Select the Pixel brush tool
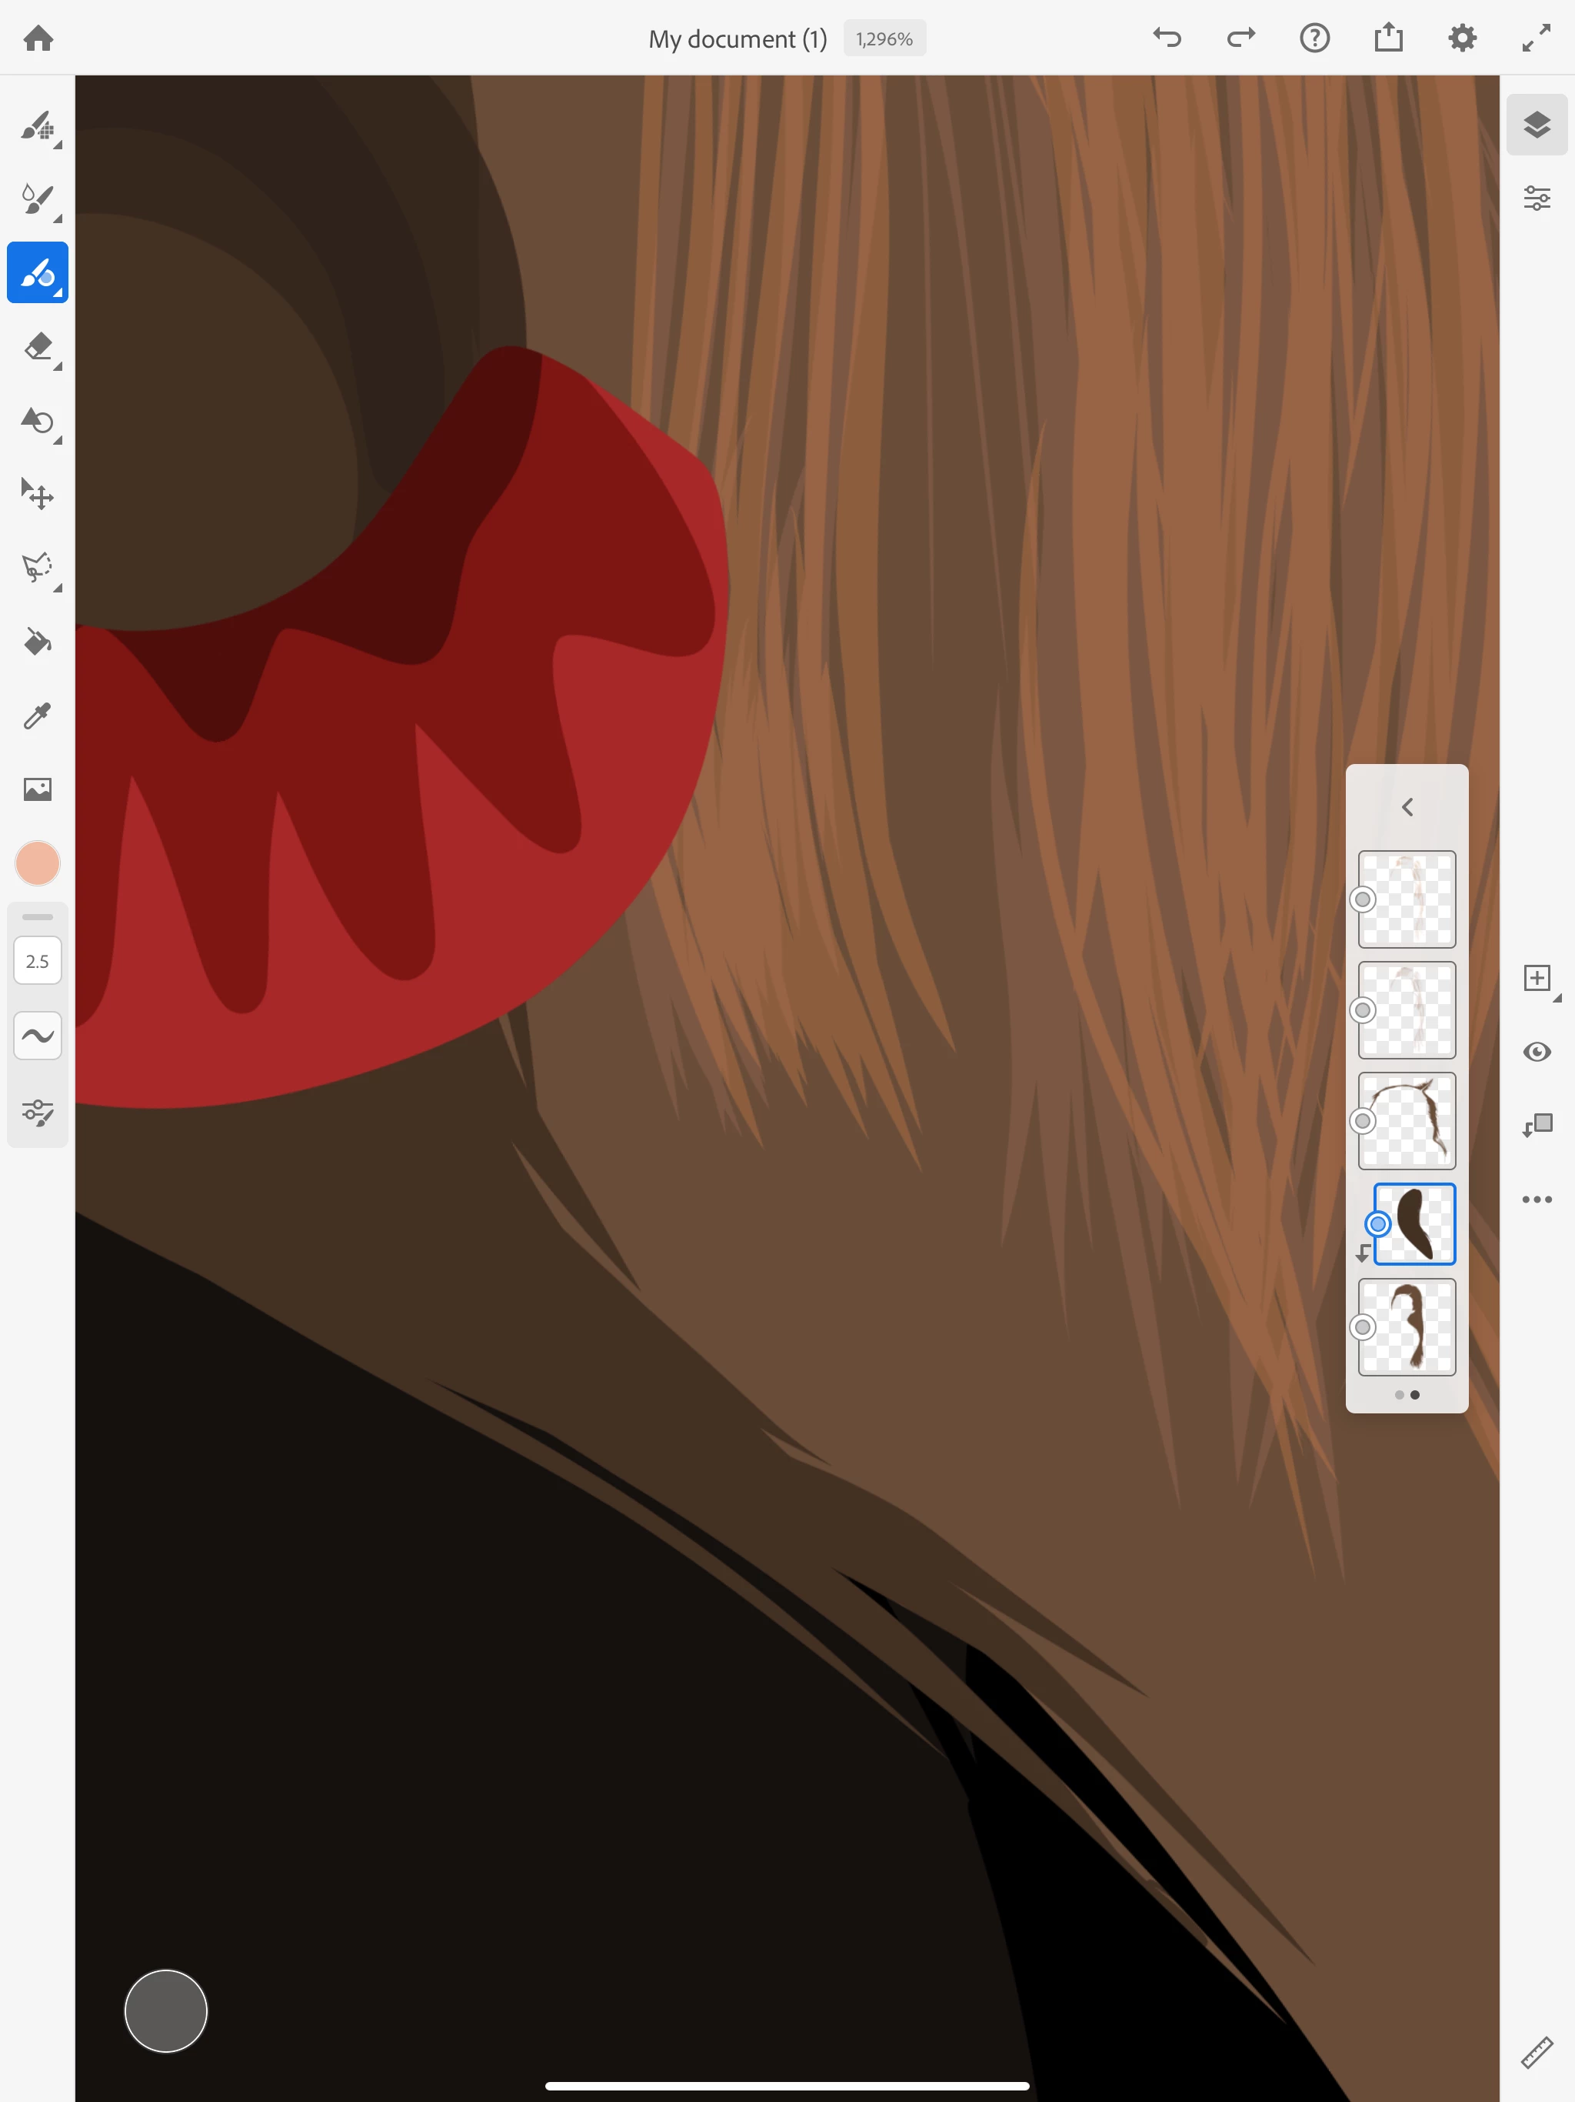This screenshot has width=1575, height=2102. click(37, 125)
